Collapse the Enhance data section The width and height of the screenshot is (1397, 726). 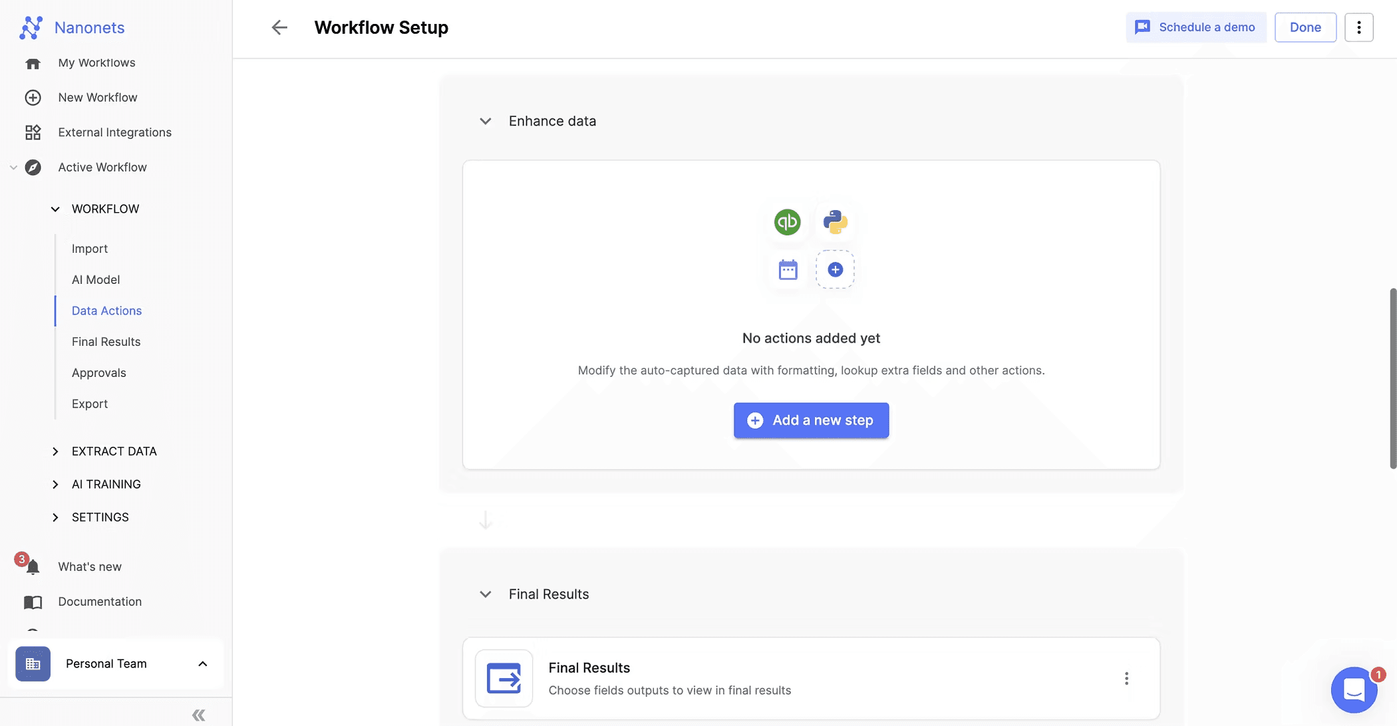click(486, 121)
